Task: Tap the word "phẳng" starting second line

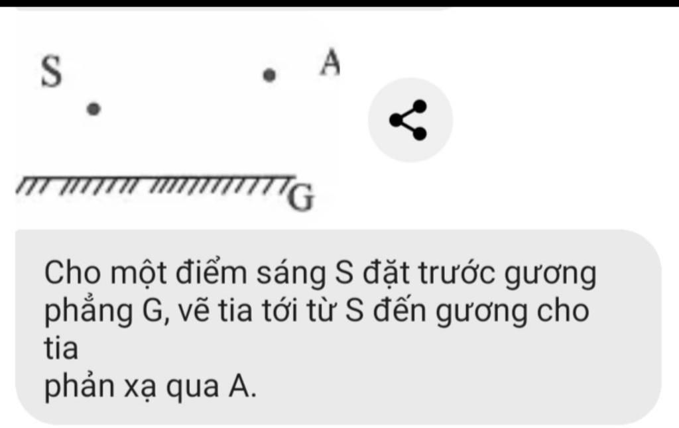Action: click(x=88, y=311)
